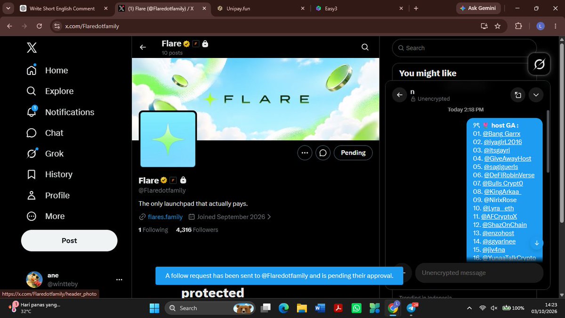Screen dimensions: 565x318
Task: Click the affiliate badge next to Flare name
Action: coord(173,180)
